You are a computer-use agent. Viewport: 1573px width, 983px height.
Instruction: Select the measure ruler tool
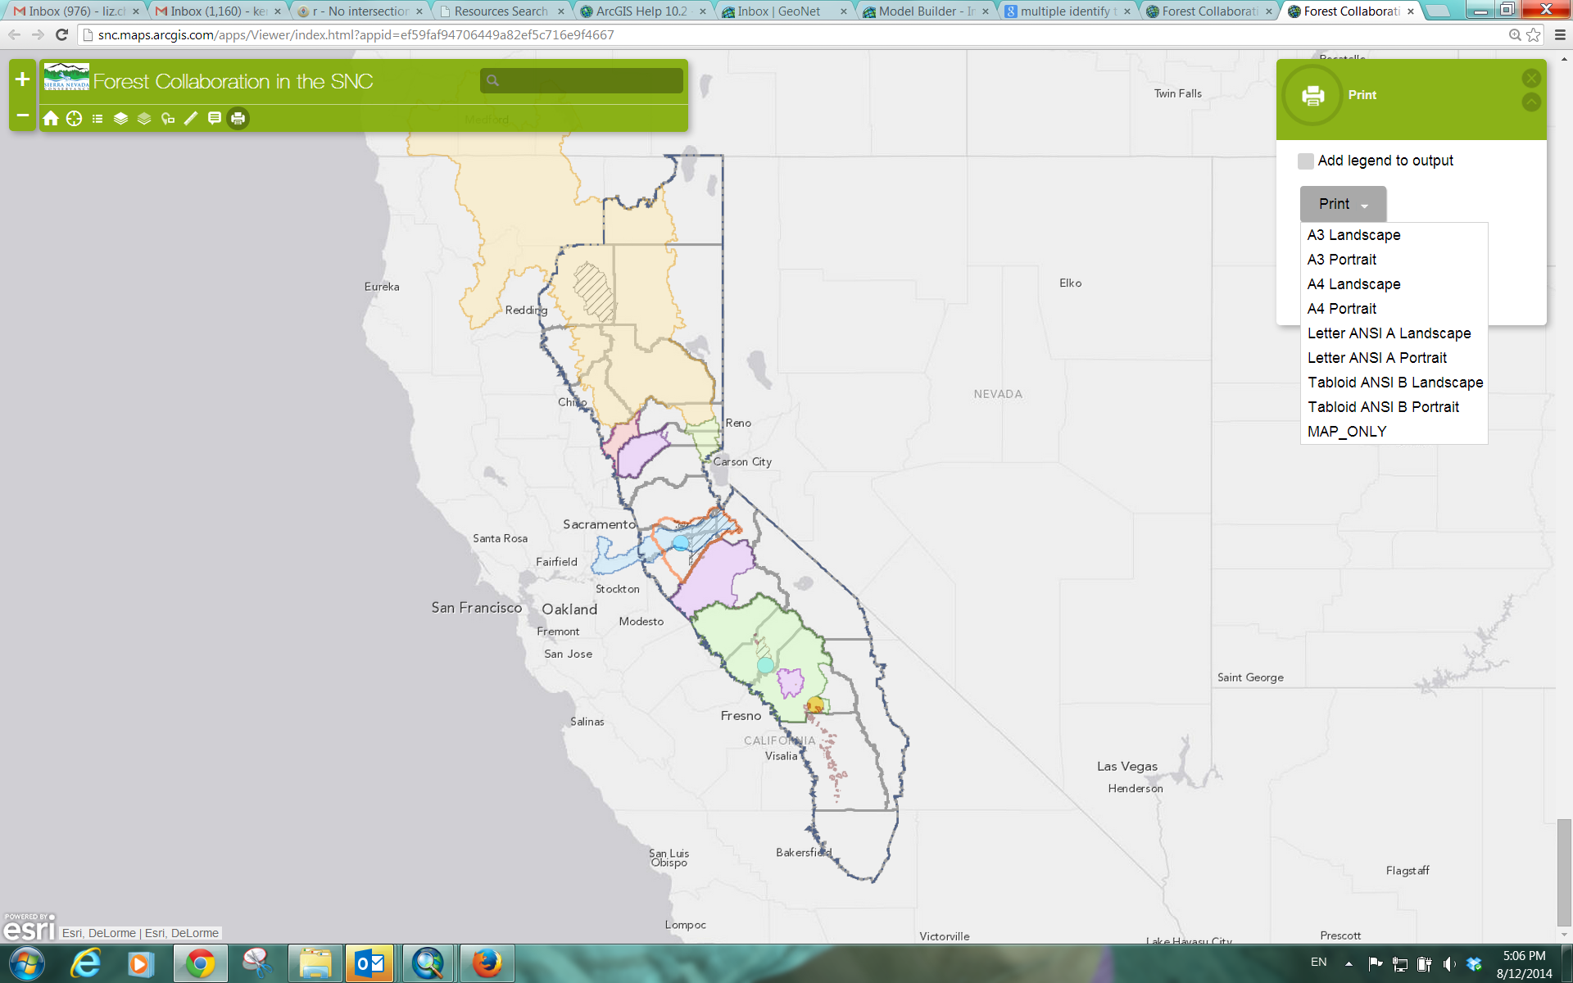coord(191,119)
